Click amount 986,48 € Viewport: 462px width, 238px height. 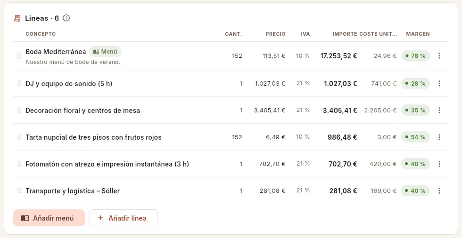(x=342, y=137)
